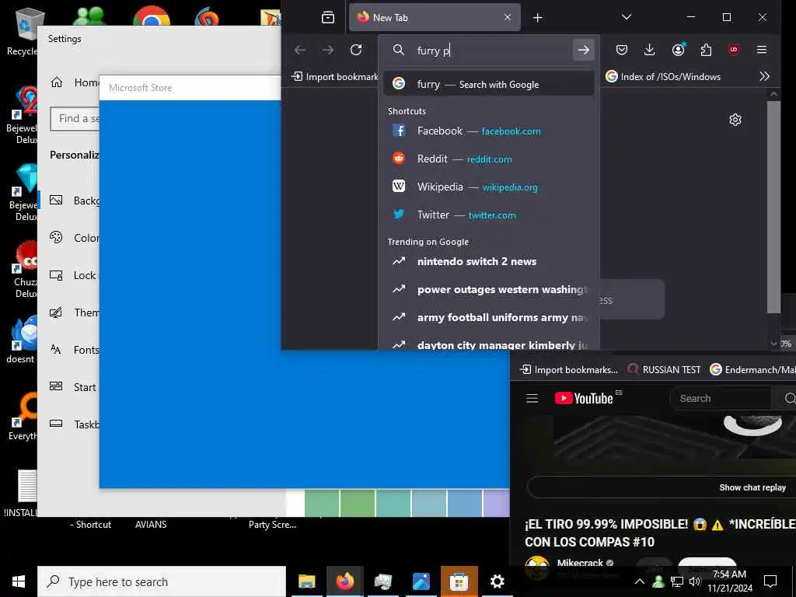Open a new Firefox tab with plus
The image size is (796, 597).
coord(538,18)
